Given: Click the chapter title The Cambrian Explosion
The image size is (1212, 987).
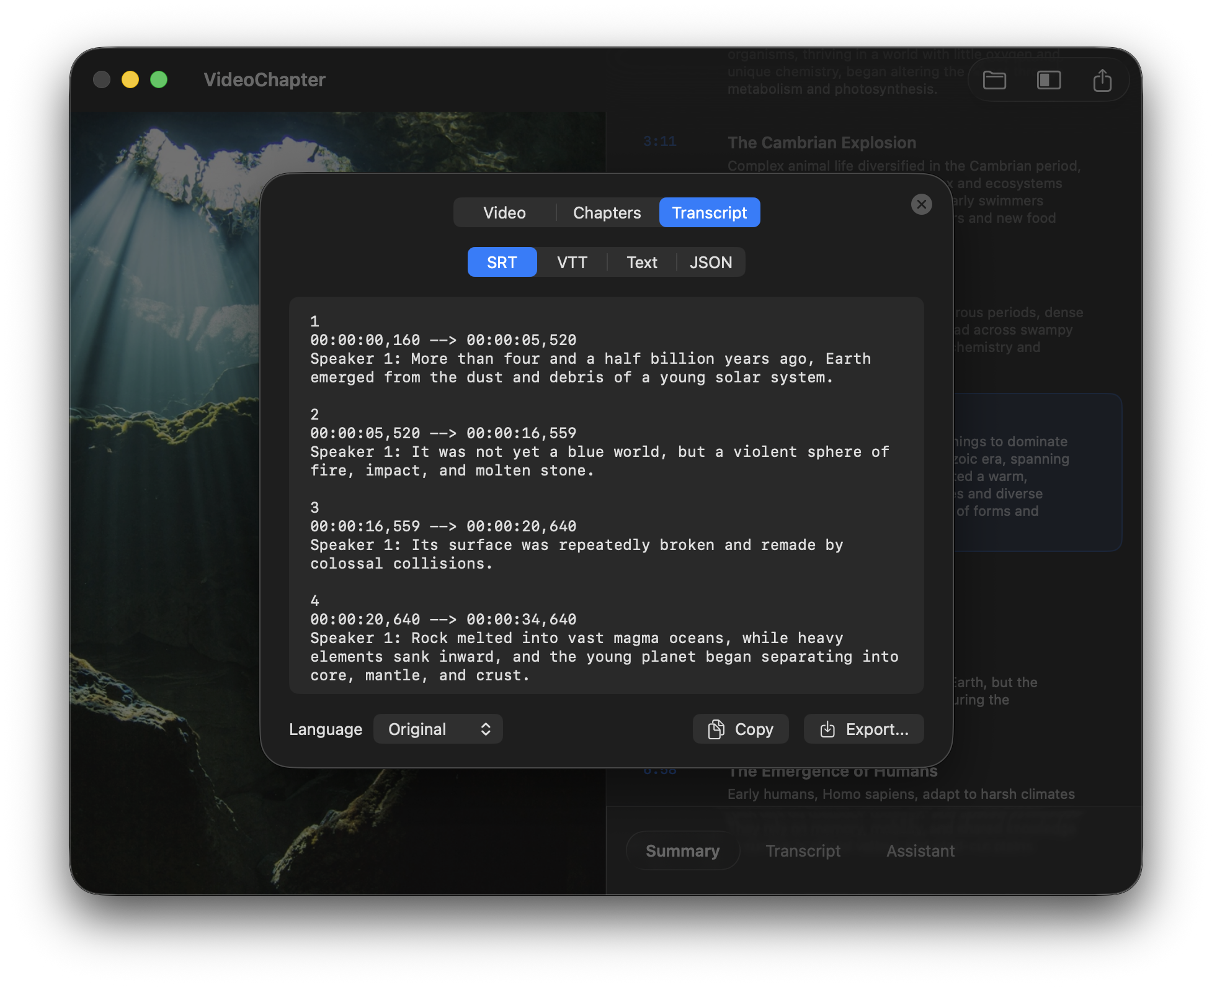Looking at the screenshot, I should (x=822, y=142).
